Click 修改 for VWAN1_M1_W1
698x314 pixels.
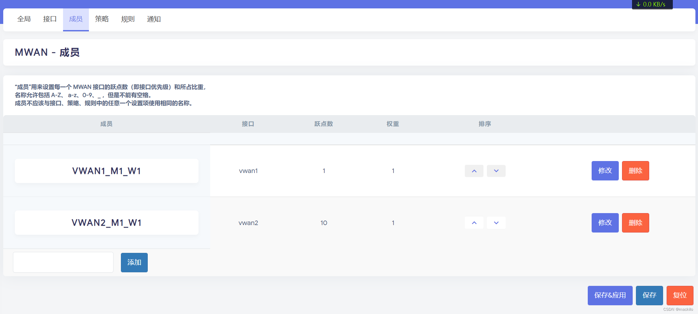pos(605,171)
